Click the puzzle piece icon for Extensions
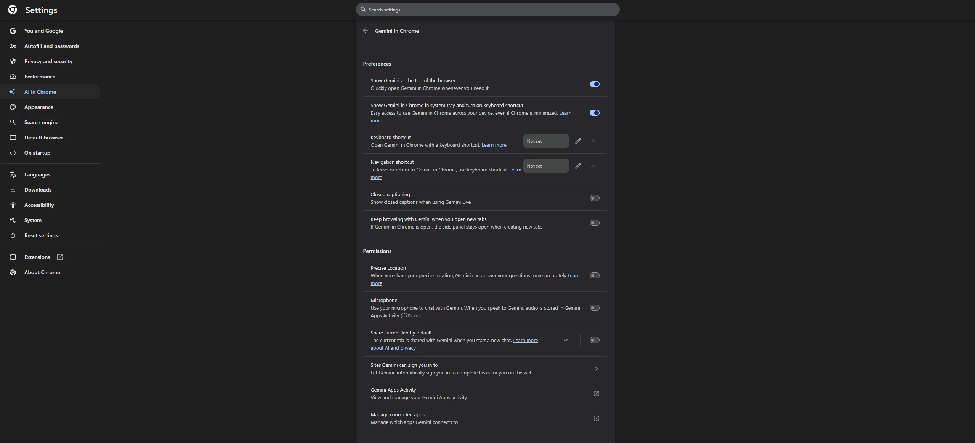 point(13,257)
